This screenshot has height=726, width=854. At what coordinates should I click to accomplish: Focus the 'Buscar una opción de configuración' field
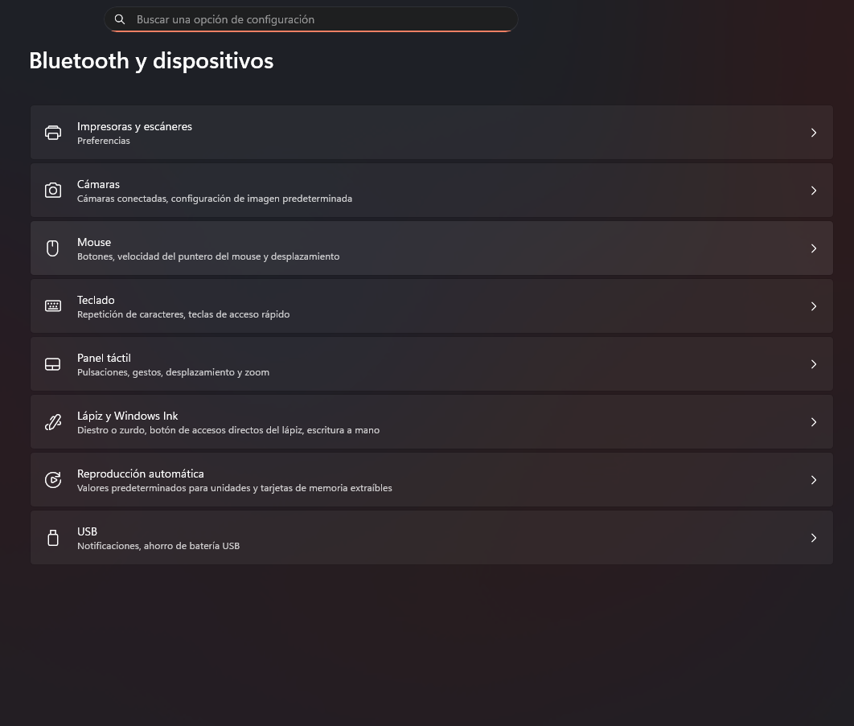pyautogui.click(x=310, y=19)
